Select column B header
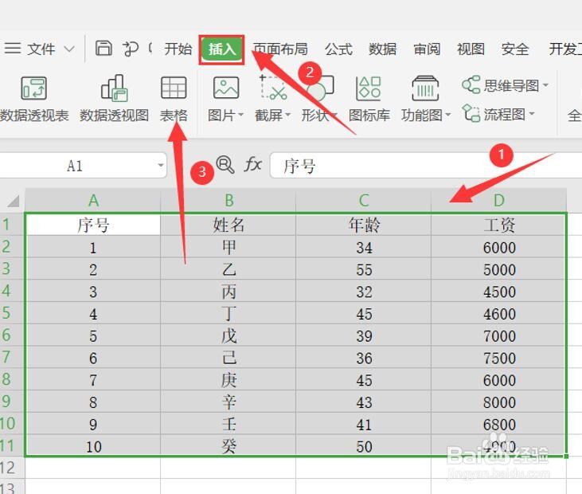Image resolution: width=582 pixels, height=494 pixels. 229,201
